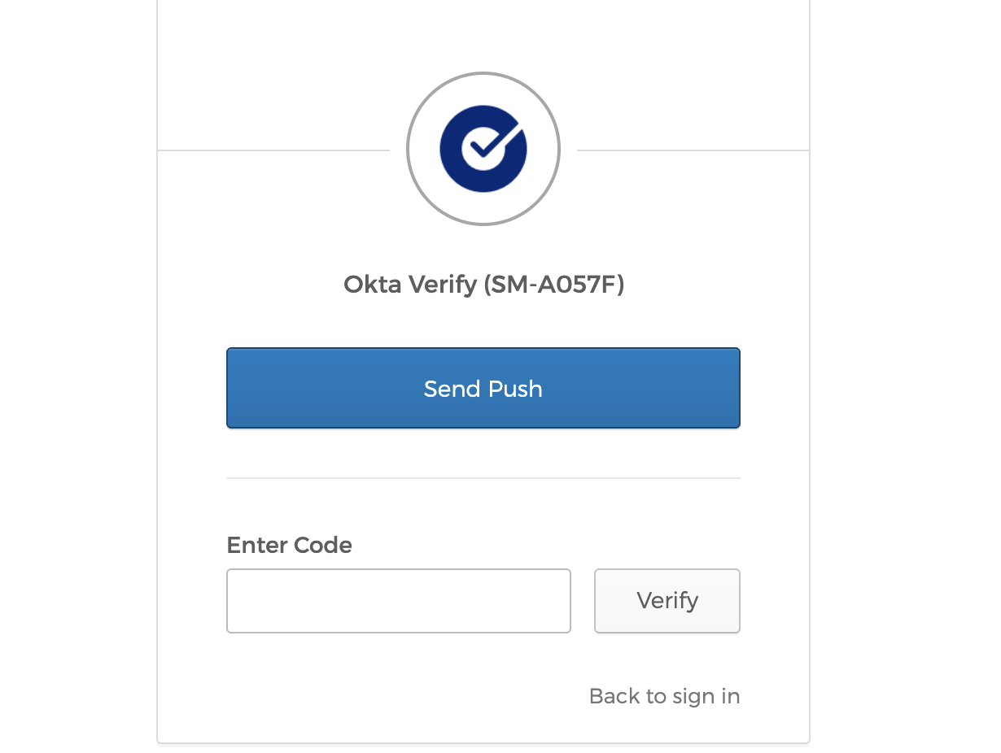
Task: Follow the Back to sign in link
Action: click(664, 696)
